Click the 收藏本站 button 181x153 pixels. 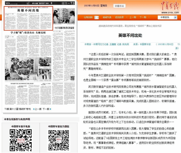coord(120,6)
